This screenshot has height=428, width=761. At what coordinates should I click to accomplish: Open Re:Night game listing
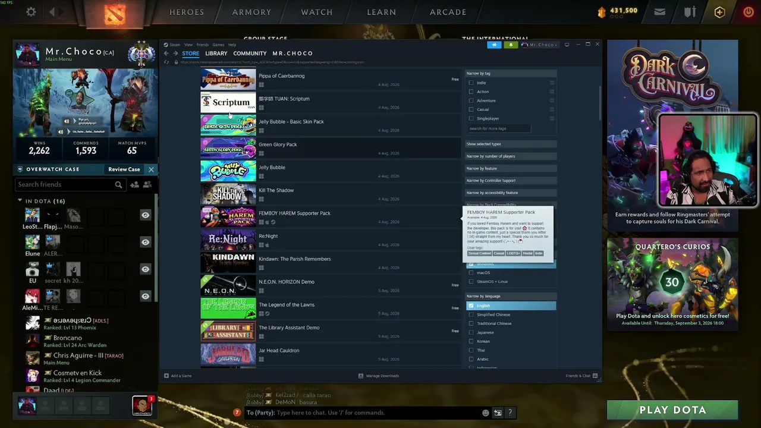click(330, 240)
